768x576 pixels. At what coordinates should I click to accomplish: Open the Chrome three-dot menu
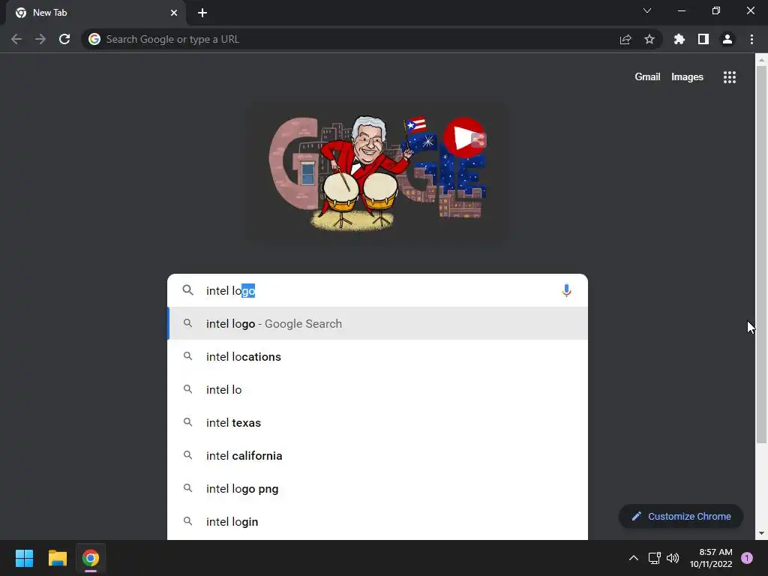tap(751, 39)
